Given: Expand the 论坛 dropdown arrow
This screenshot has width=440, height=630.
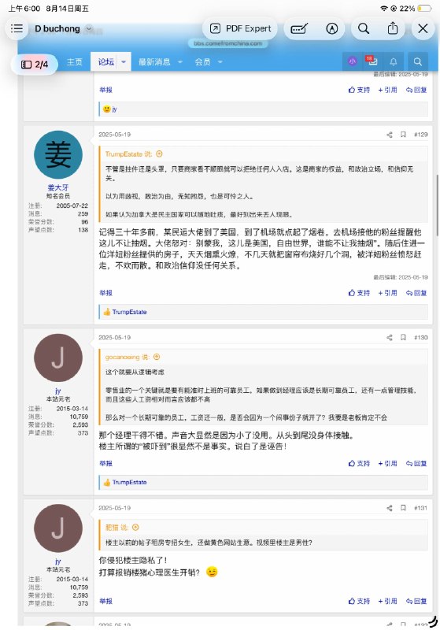Looking at the screenshot, I should pyautogui.click(x=124, y=62).
